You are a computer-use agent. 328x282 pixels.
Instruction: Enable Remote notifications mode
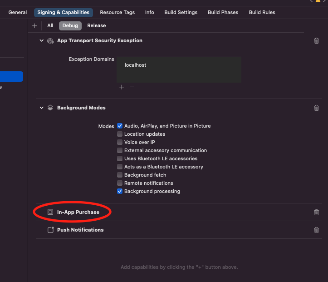[120, 183]
